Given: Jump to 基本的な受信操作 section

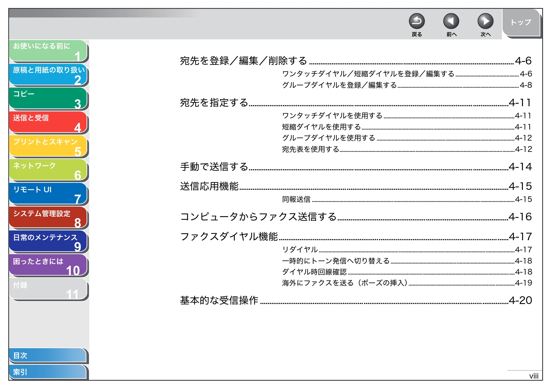Looking at the screenshot, I should coord(356,300).
